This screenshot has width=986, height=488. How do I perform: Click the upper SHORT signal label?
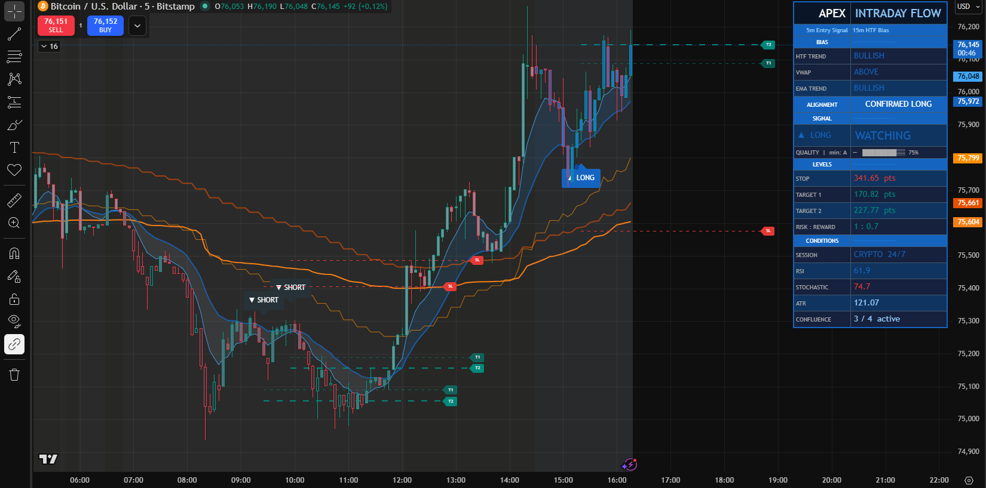coord(291,288)
